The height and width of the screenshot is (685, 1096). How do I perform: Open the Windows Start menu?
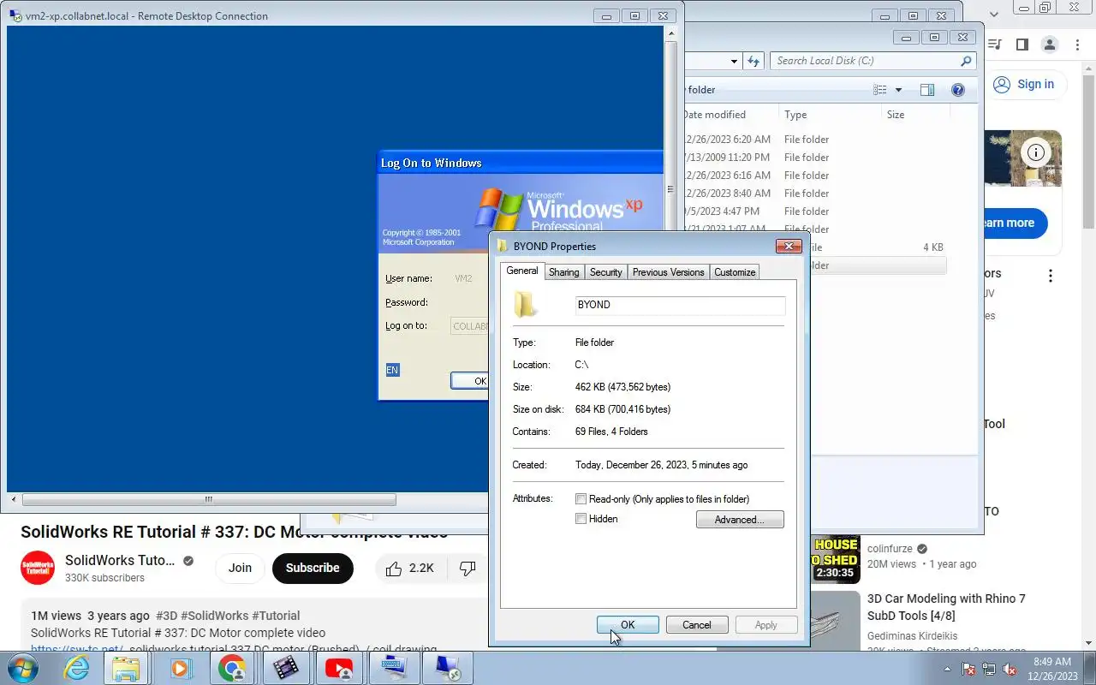[x=22, y=668]
